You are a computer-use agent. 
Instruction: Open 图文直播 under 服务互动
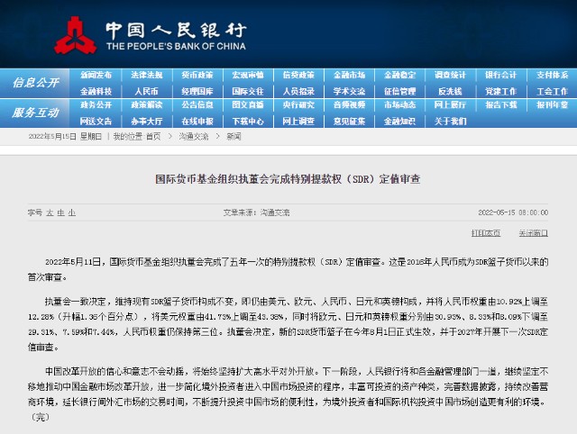[248, 105]
